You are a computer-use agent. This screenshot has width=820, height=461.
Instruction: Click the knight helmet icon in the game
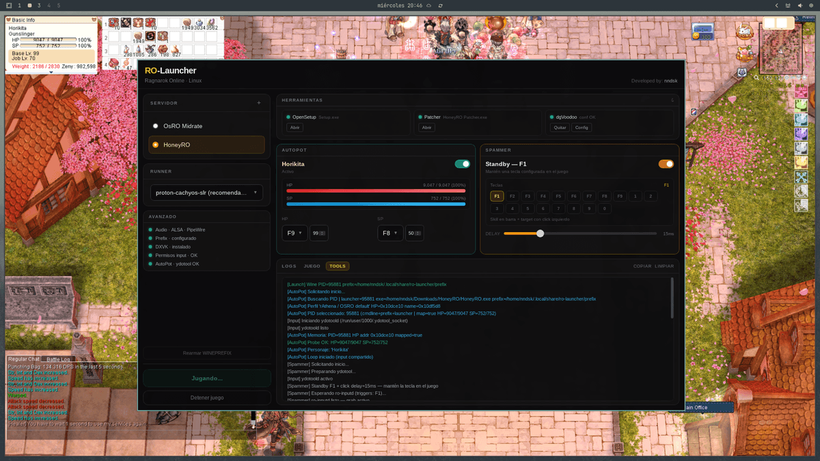tap(741, 72)
